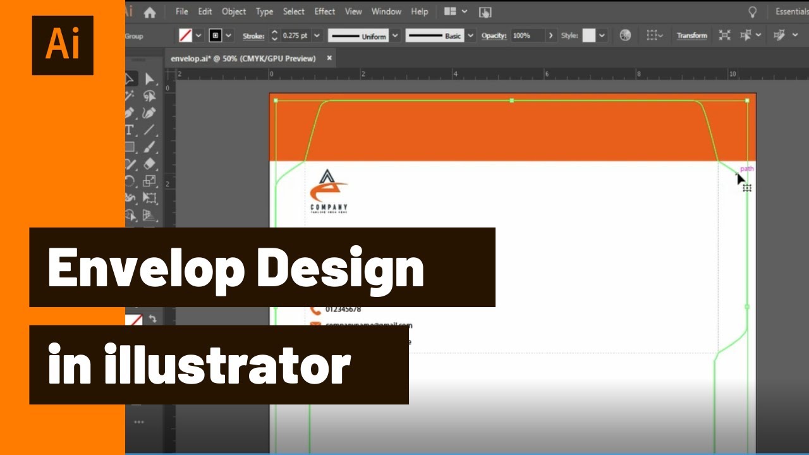809x455 pixels.
Task: Click the Stroke panel link
Action: click(x=253, y=36)
